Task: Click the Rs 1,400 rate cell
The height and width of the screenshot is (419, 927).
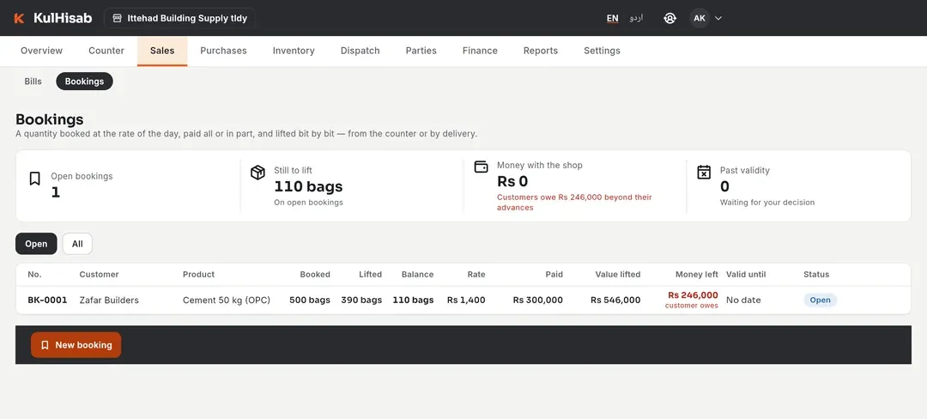Action: (x=466, y=301)
